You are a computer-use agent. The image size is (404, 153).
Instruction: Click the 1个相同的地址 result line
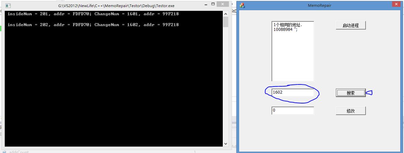click(288, 25)
